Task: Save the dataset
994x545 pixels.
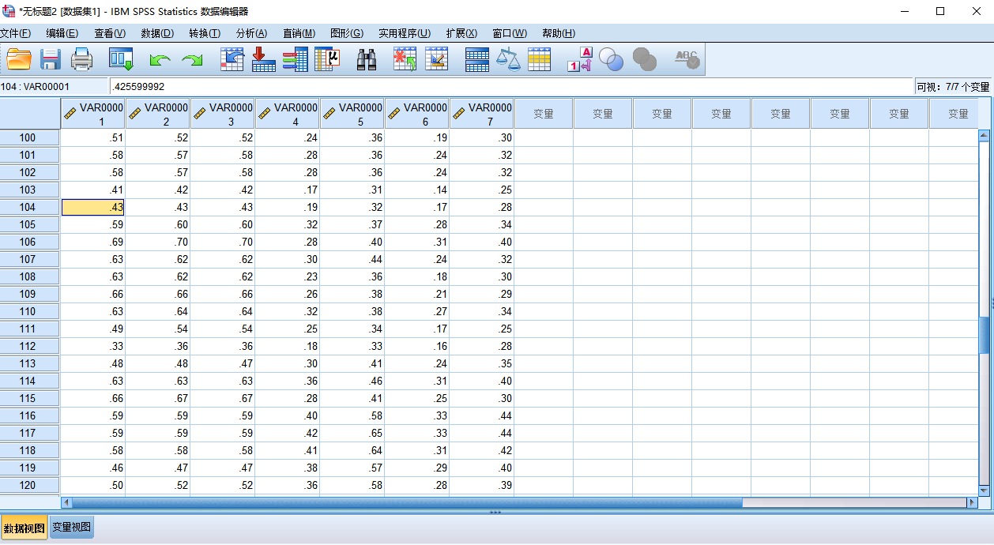Action: (51, 58)
